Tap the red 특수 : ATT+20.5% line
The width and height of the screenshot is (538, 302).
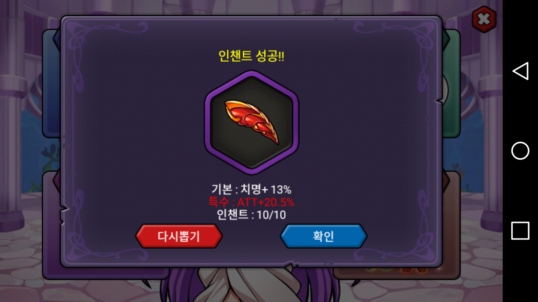point(251,202)
